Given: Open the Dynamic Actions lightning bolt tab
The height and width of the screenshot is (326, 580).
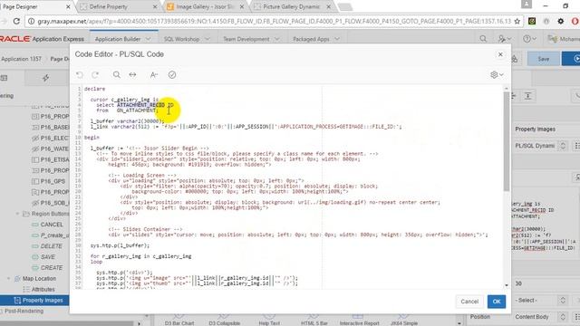Looking at the screenshot, I should [46, 78].
